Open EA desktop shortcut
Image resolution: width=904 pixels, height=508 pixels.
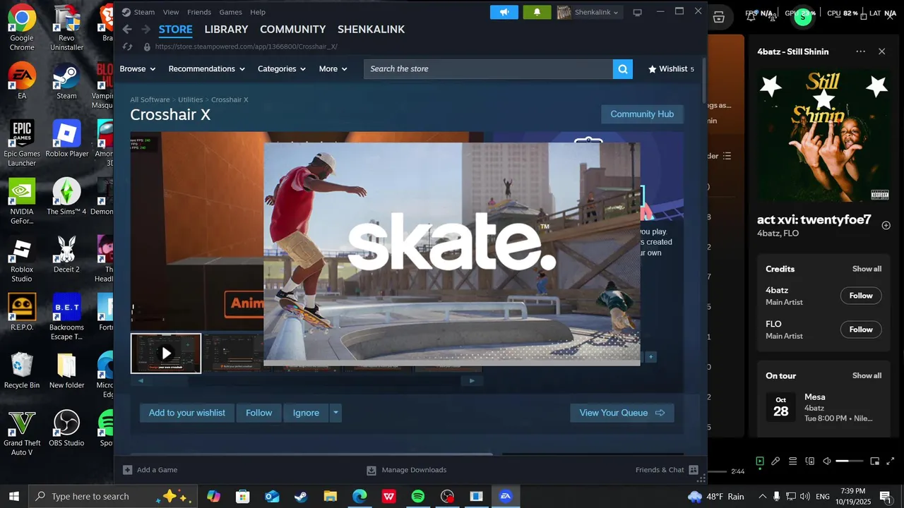point(22,80)
